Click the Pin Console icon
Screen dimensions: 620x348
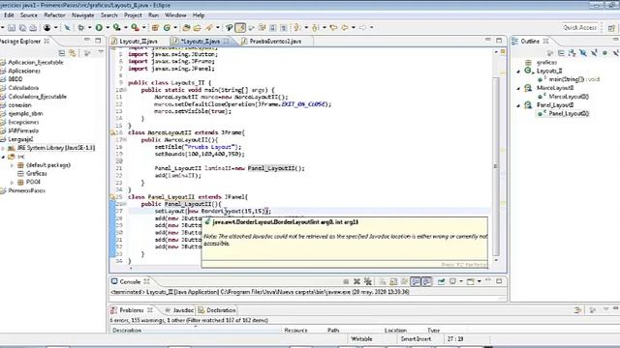click(442, 281)
